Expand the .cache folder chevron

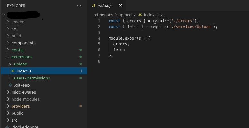[x=8, y=22]
